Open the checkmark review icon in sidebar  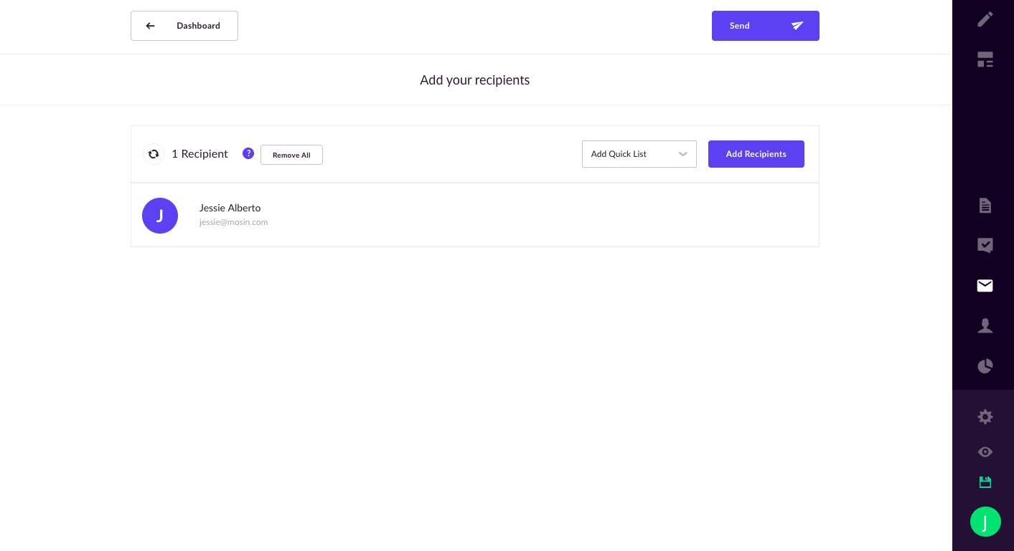[985, 246]
